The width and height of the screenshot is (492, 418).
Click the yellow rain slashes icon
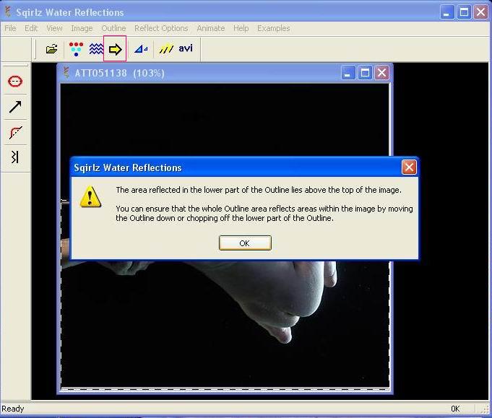[166, 49]
